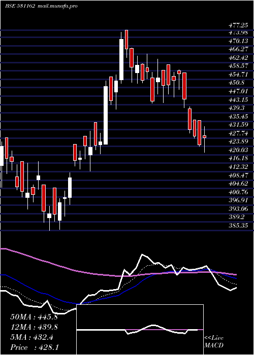Select the 400.76 price label
254x355 pixels.
click(x=238, y=192)
